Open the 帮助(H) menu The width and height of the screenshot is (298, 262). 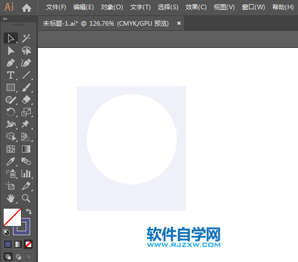point(283,7)
